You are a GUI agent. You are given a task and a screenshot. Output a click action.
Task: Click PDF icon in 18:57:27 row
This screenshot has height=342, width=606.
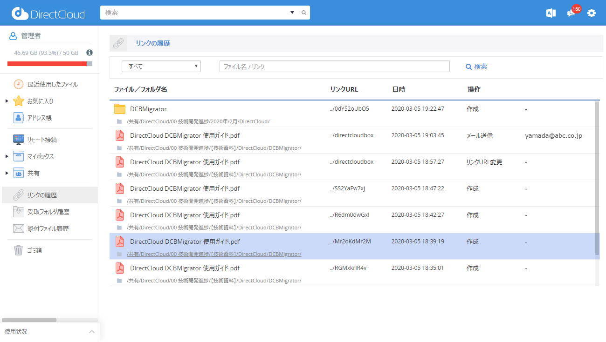click(x=120, y=162)
